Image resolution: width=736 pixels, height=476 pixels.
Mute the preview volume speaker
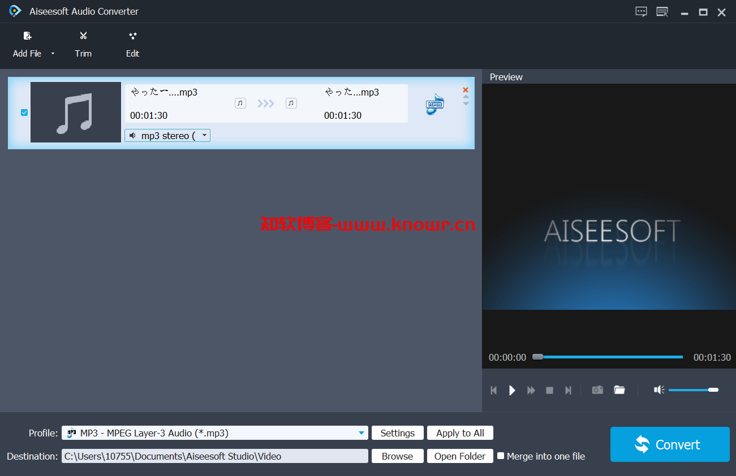tap(659, 390)
